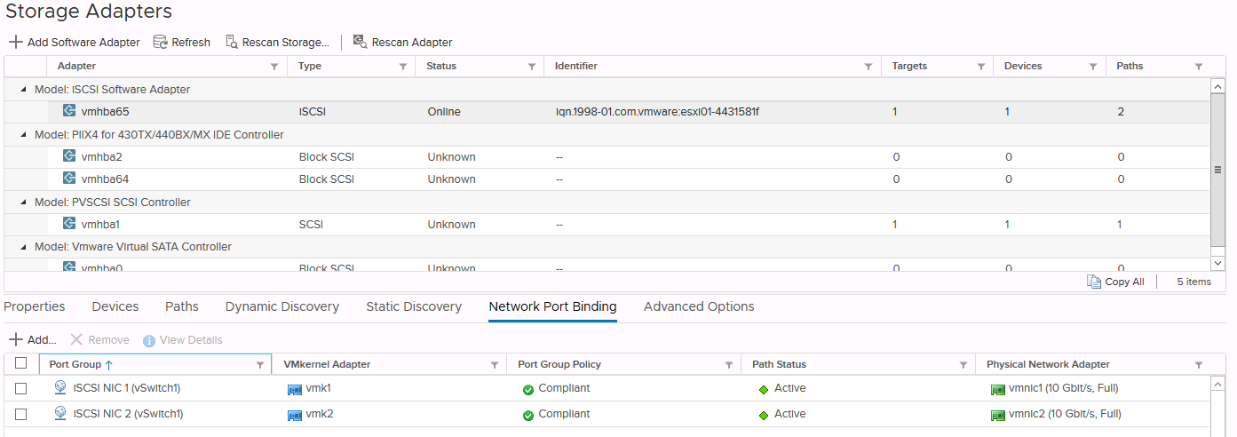This screenshot has height=437, width=1237.
Task: Click the Online status of vmhba65
Action: [444, 112]
